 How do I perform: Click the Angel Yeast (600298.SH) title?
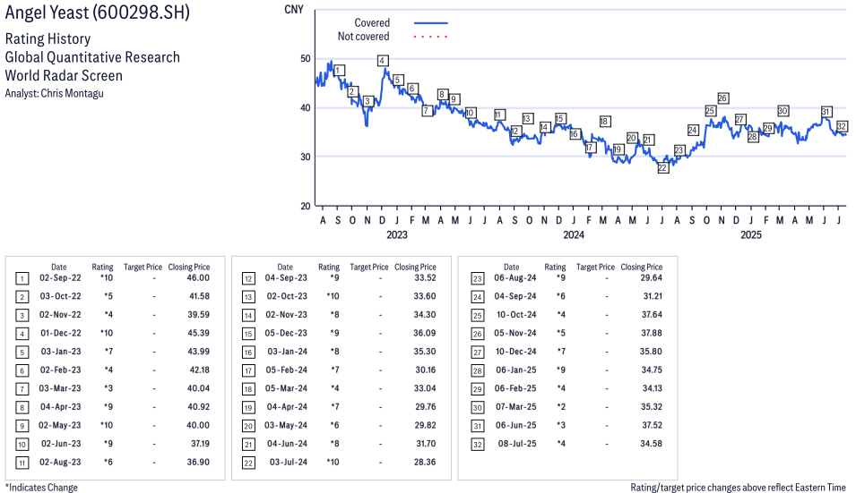pos(97,12)
